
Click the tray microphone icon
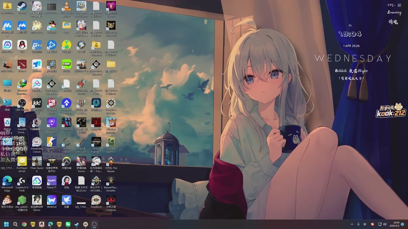click(x=359, y=224)
